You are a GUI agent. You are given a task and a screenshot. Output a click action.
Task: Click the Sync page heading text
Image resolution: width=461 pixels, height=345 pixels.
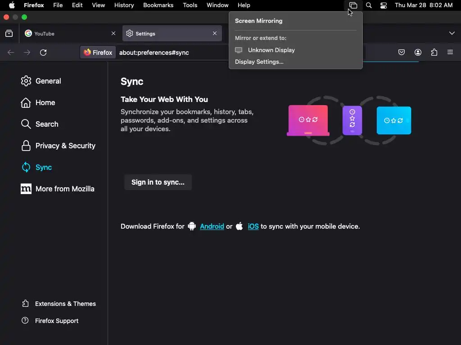[132, 82]
